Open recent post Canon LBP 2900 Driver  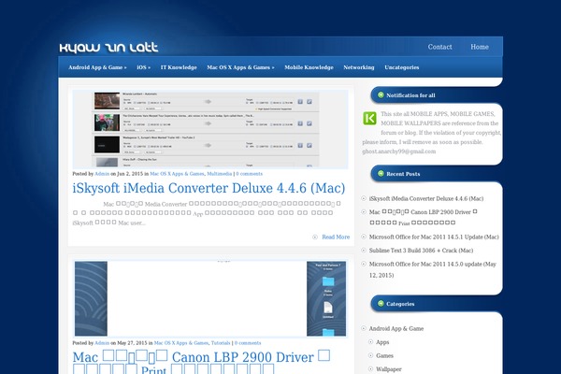[424, 217]
